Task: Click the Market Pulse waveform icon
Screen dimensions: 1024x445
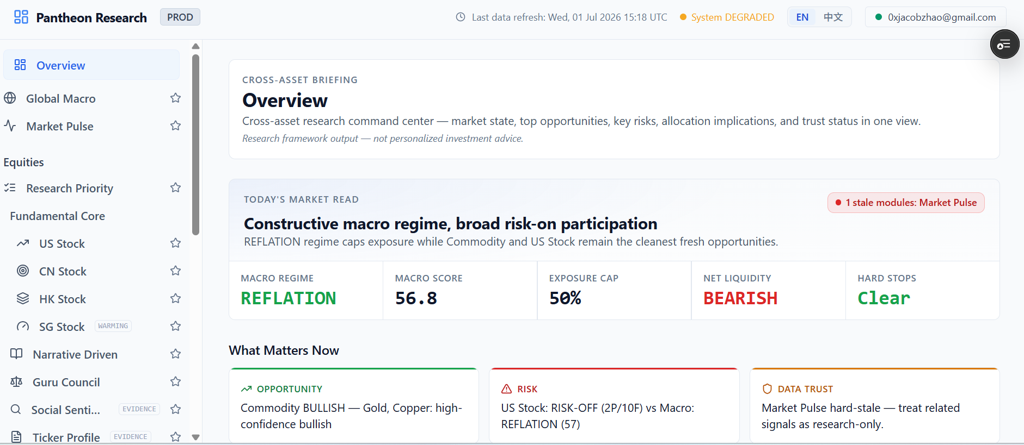Action: coord(10,126)
